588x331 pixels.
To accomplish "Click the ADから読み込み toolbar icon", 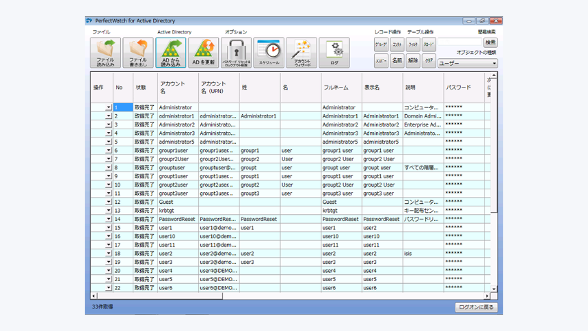I will click(x=171, y=53).
